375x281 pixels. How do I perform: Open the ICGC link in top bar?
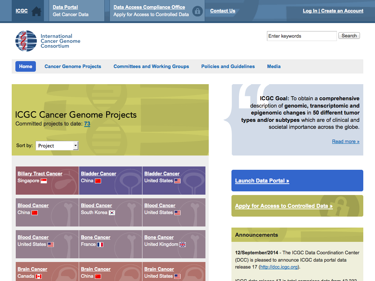(x=22, y=11)
